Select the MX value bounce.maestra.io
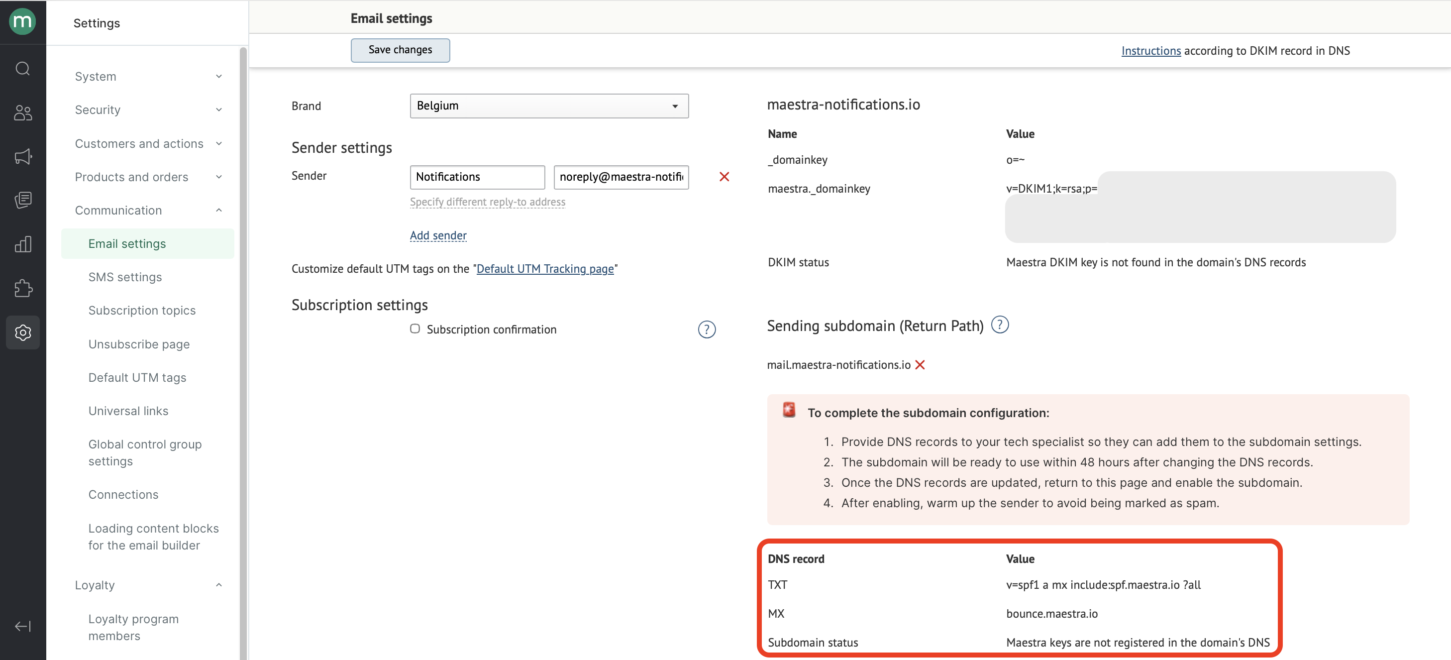 [x=1051, y=614]
